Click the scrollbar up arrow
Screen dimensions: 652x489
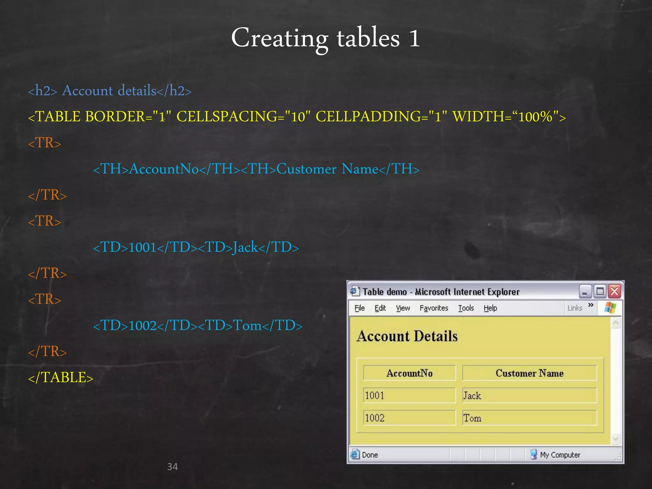tap(616, 323)
